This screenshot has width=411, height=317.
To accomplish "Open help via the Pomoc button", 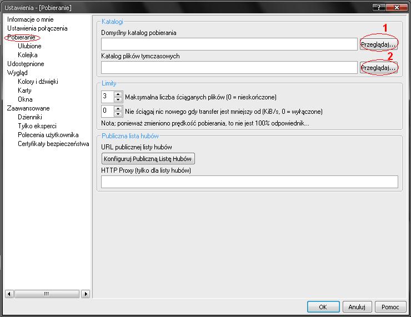I will (390, 306).
